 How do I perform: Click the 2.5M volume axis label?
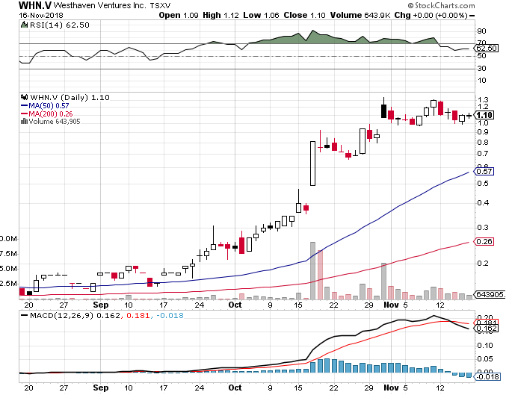[x=8, y=284]
